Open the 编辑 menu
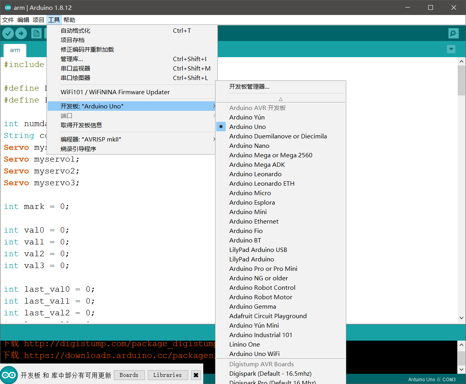 (x=23, y=20)
